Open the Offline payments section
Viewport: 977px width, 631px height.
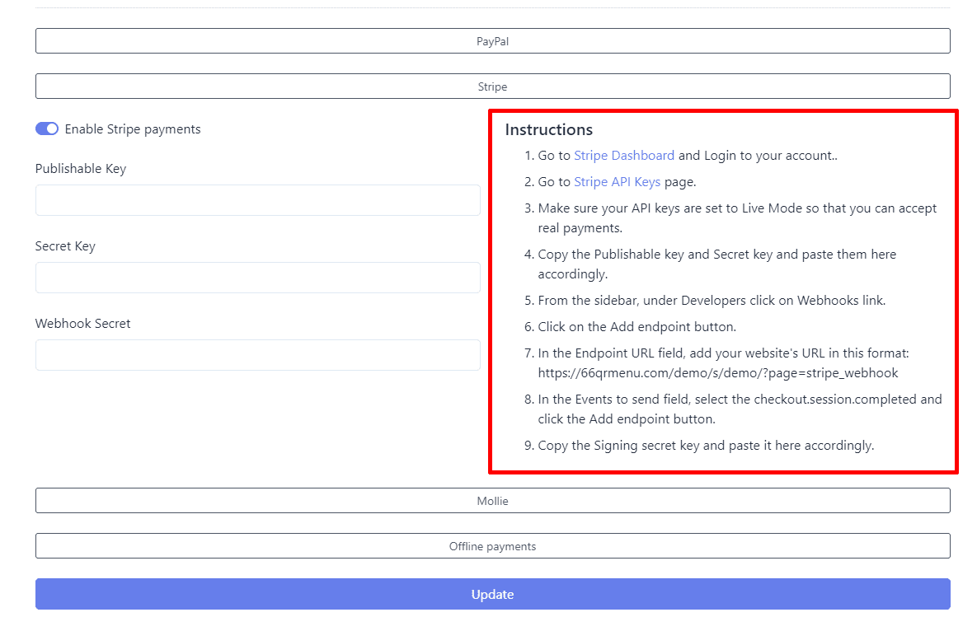pos(492,546)
